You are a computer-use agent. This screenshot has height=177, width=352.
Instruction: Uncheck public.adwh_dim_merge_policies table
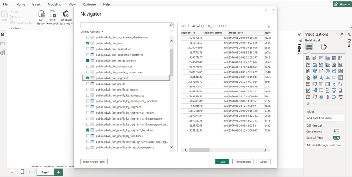(88, 61)
